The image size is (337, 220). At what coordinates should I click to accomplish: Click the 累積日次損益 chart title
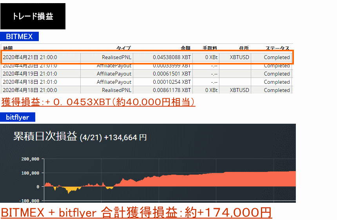(x=45, y=137)
